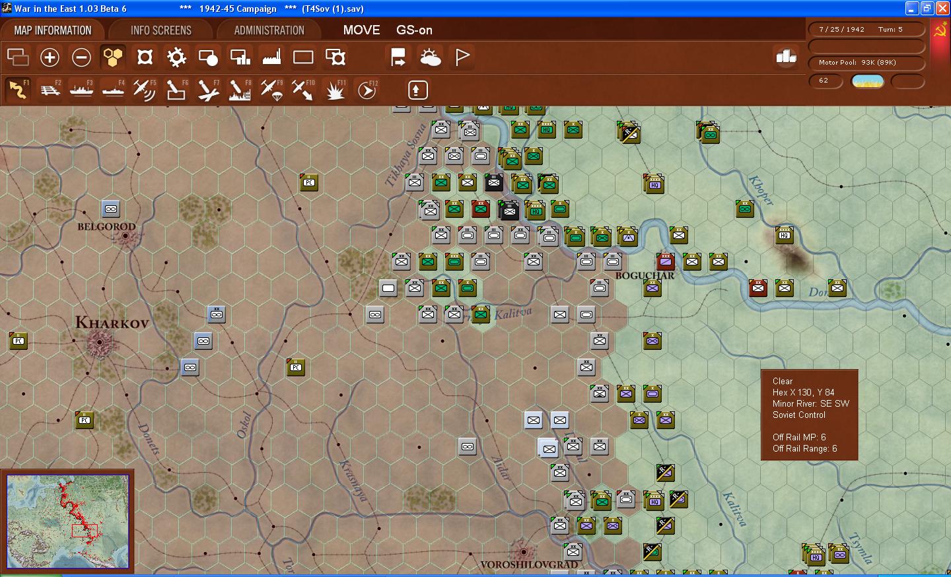Select F4 amphibious ship mode

point(114,90)
